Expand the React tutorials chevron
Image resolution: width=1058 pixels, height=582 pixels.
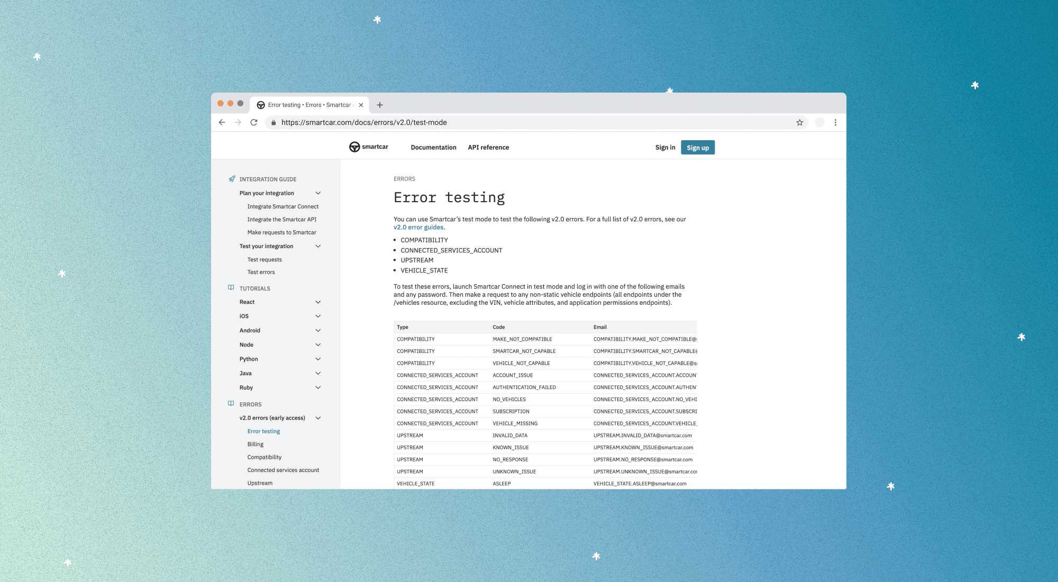[318, 302]
